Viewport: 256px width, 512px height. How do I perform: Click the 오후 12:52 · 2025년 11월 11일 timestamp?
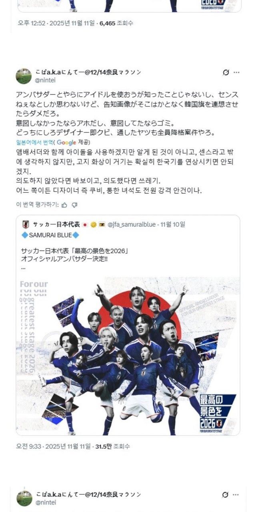coord(57,23)
